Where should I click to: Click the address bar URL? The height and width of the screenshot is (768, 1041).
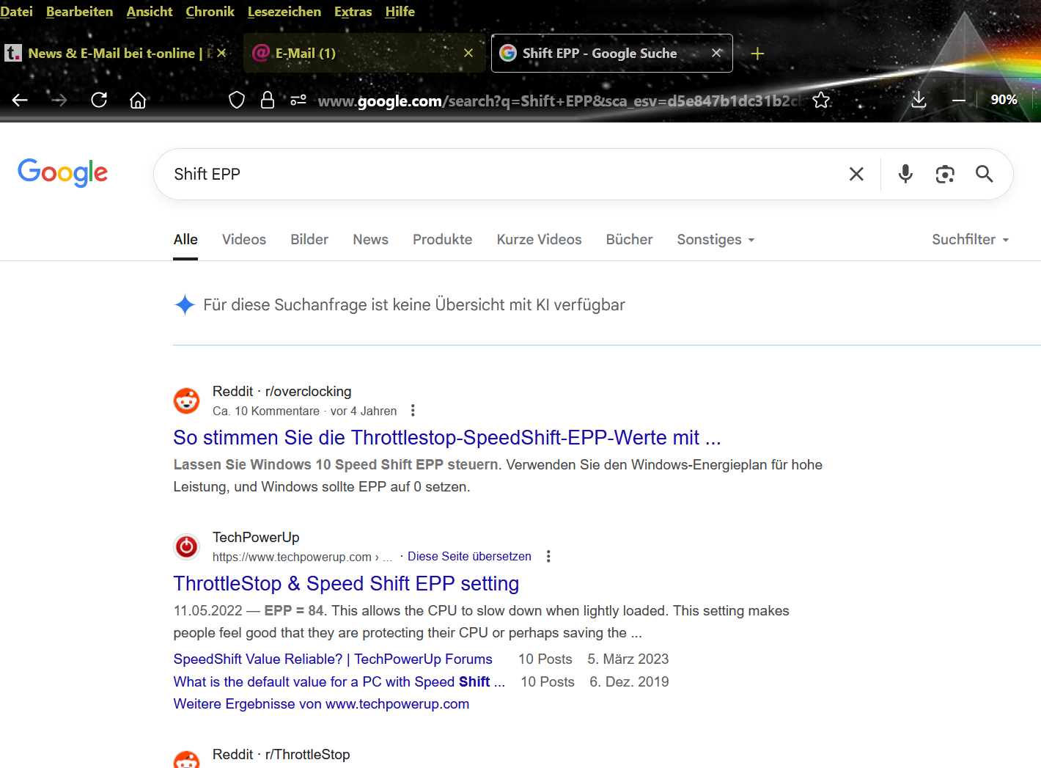(x=559, y=100)
